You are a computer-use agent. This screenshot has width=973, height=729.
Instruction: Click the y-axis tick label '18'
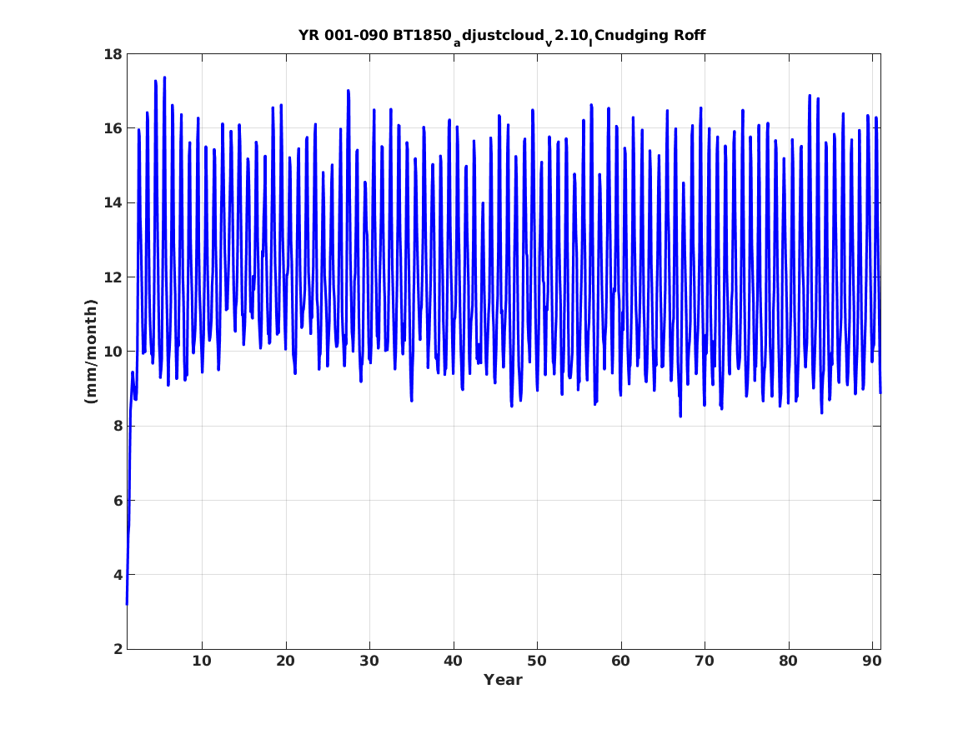tap(113, 54)
